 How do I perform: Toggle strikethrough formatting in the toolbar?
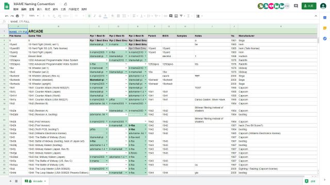click(x=100, y=16)
